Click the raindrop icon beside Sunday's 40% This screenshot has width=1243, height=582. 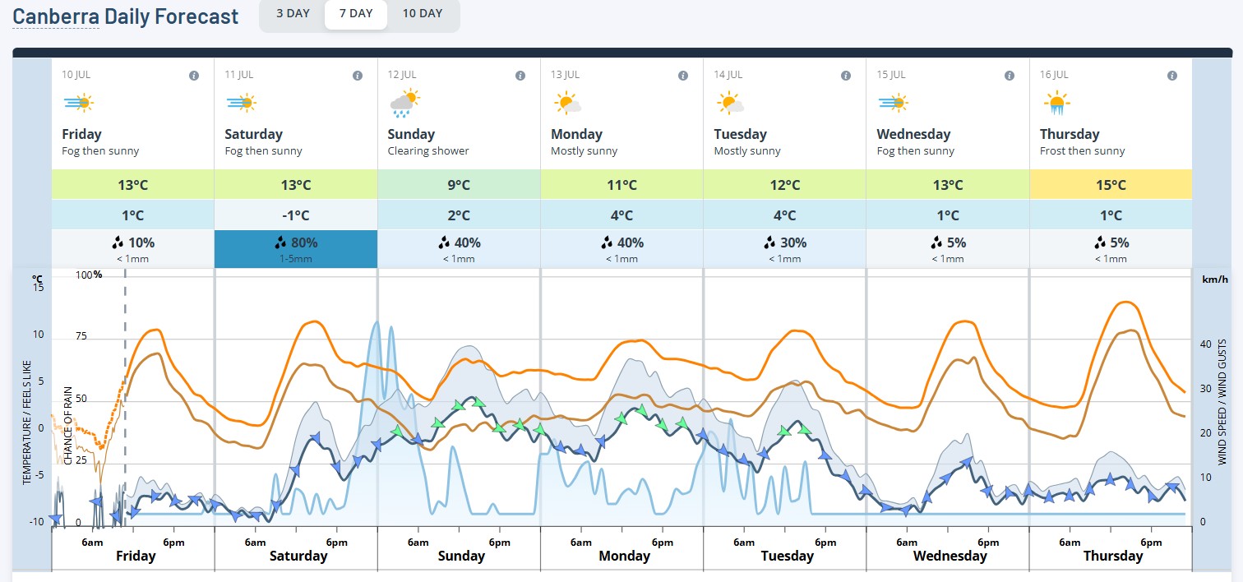(445, 242)
